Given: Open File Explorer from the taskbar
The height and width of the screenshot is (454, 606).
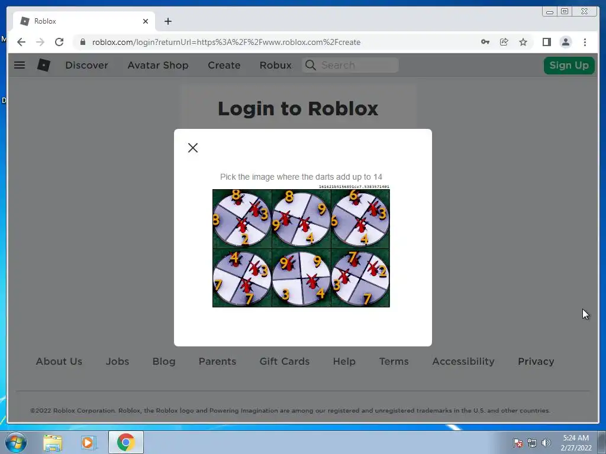Looking at the screenshot, I should point(53,443).
